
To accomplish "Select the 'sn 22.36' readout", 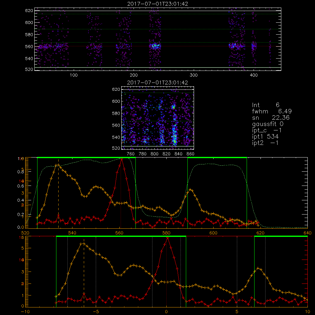I will 271,118.
